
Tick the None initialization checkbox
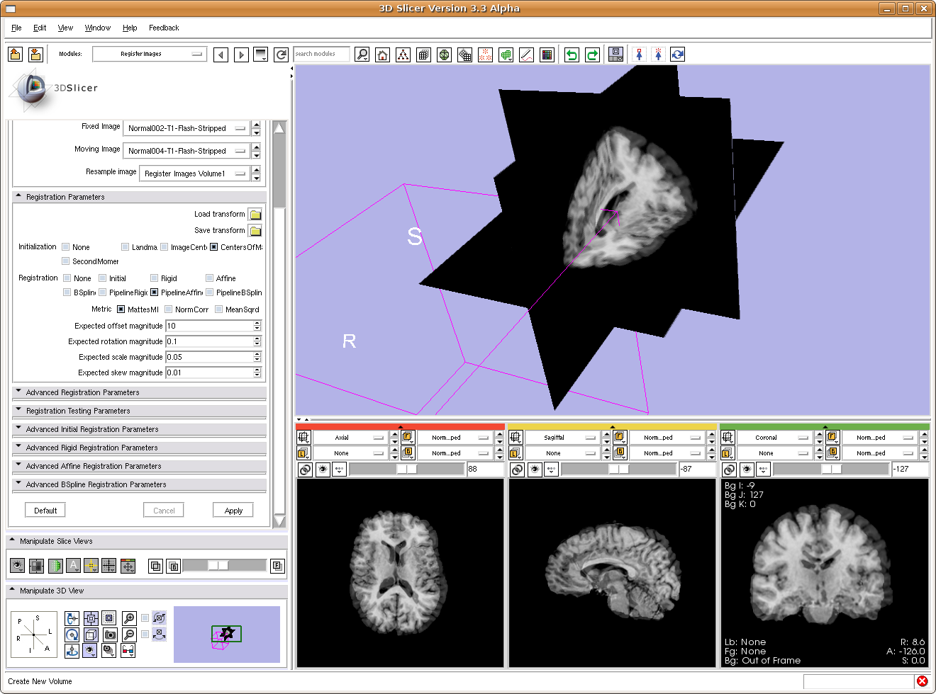[66, 247]
